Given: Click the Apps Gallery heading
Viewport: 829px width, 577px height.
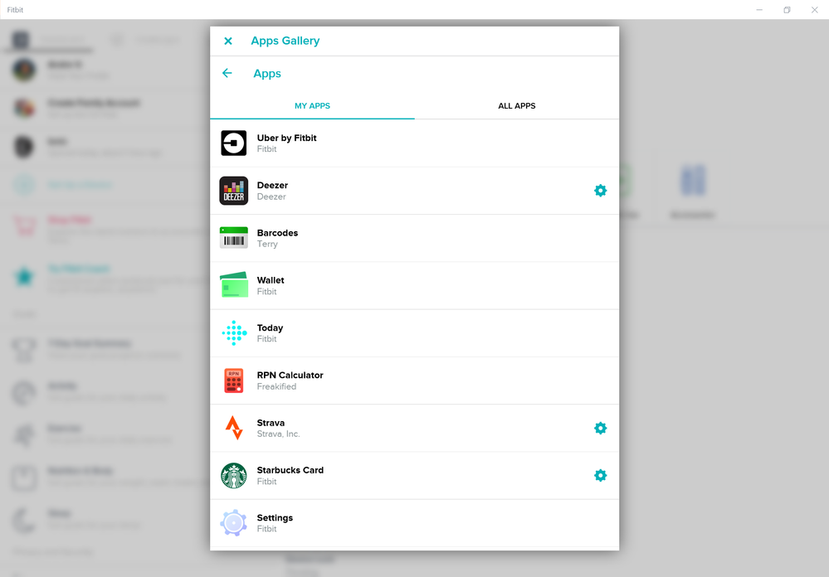Looking at the screenshot, I should 285,41.
